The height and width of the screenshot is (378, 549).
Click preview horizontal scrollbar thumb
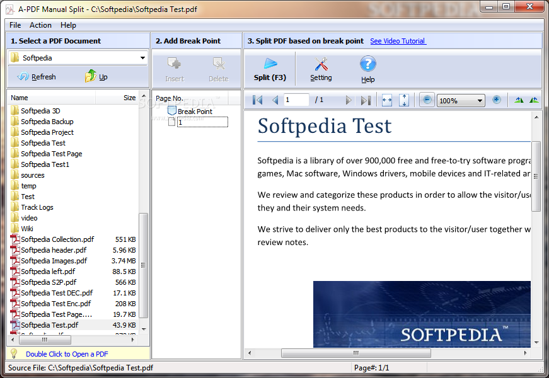tap(355, 353)
